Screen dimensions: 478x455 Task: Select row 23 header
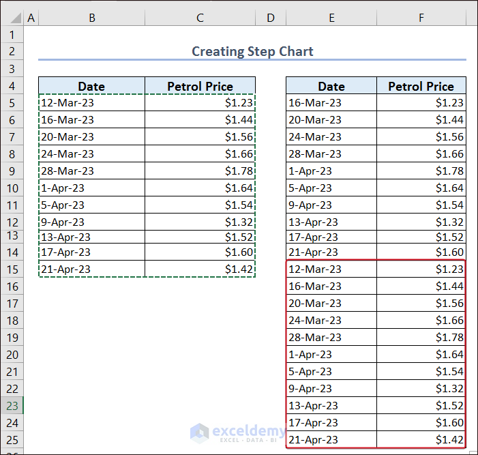pyautogui.click(x=12, y=405)
